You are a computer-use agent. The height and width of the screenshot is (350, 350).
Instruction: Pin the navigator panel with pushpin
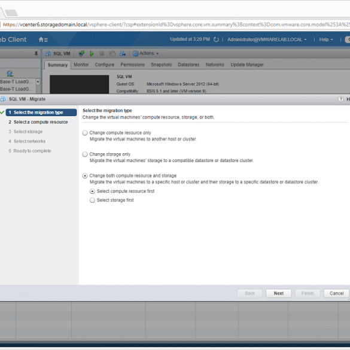(x=36, y=54)
